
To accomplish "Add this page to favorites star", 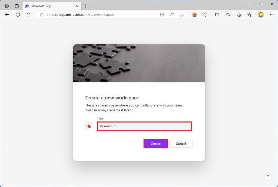I will pyautogui.click(x=181, y=15).
